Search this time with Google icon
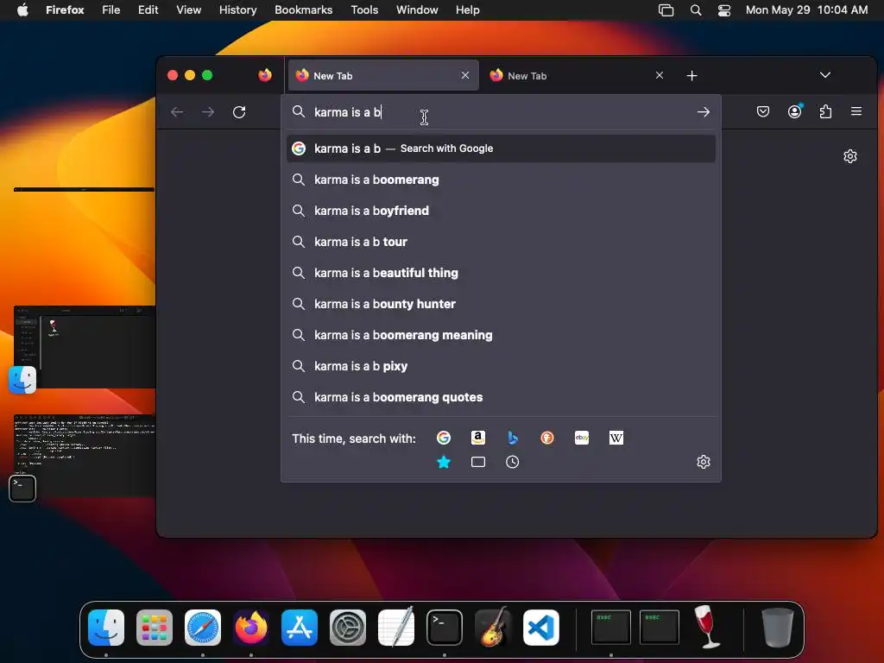The width and height of the screenshot is (884, 663). click(444, 438)
